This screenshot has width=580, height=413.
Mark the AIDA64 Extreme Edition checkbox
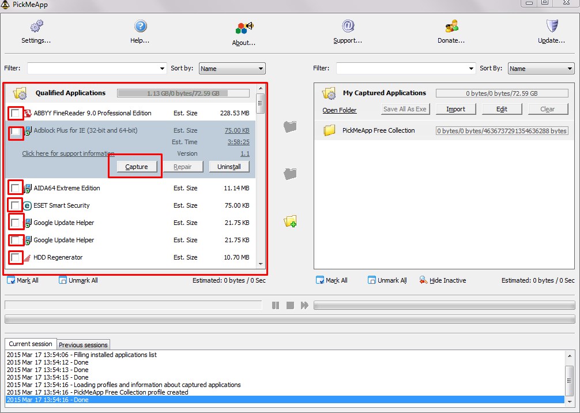tap(15, 189)
